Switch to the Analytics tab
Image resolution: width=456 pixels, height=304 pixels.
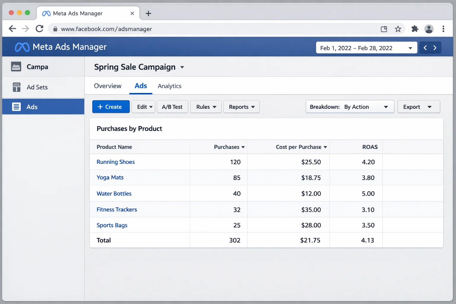pyautogui.click(x=170, y=86)
